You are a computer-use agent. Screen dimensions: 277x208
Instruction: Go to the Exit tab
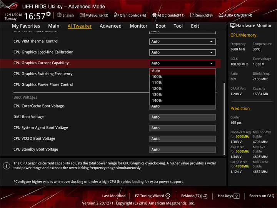point(195,26)
